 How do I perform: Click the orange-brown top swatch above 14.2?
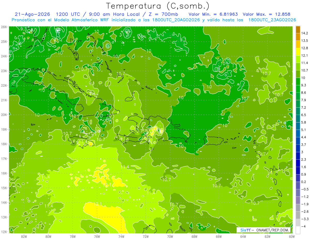(x=298, y=30)
